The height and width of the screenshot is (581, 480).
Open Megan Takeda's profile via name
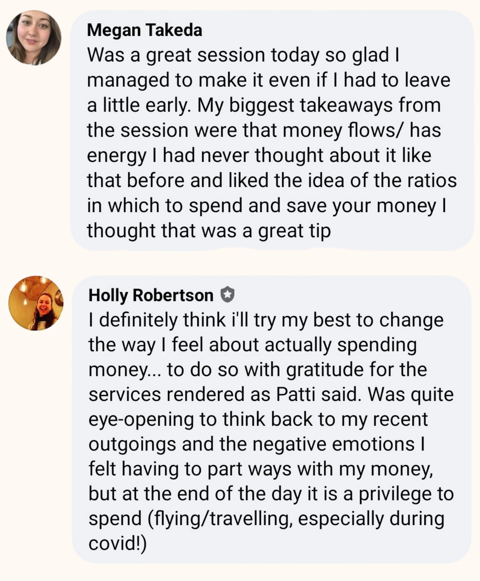(144, 30)
